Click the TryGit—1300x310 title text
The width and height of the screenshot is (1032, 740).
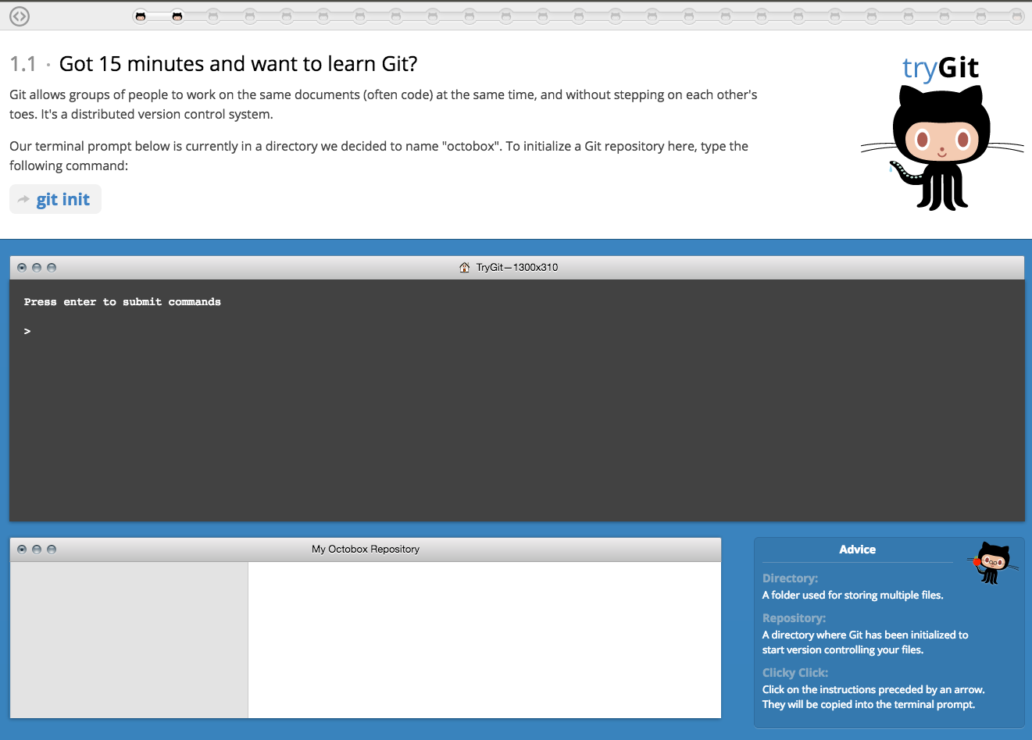[x=517, y=267]
